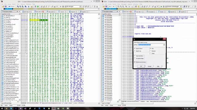Open the Windows Start button
This screenshot has height=110, width=197.
[2, 108]
